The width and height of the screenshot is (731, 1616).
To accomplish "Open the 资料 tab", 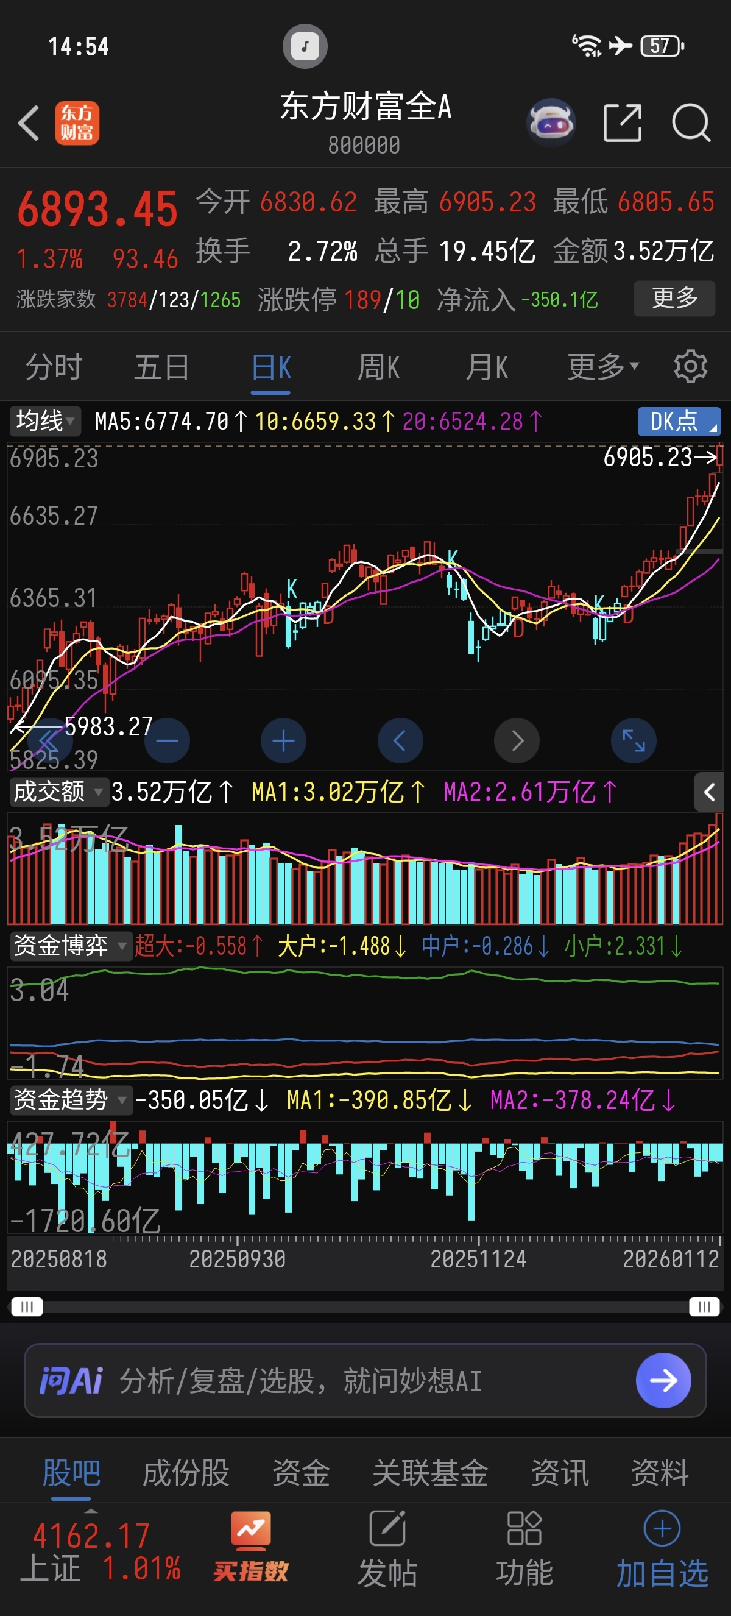I will click(x=660, y=1472).
